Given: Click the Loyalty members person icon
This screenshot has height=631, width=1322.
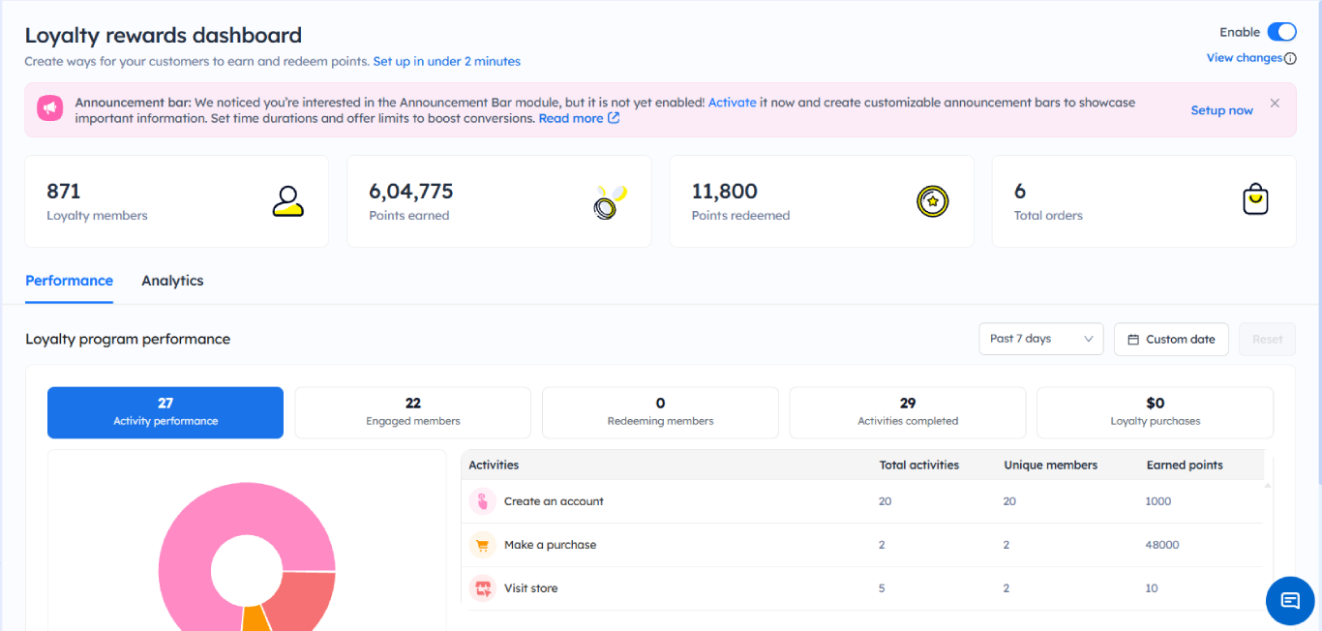Looking at the screenshot, I should coord(287,201).
